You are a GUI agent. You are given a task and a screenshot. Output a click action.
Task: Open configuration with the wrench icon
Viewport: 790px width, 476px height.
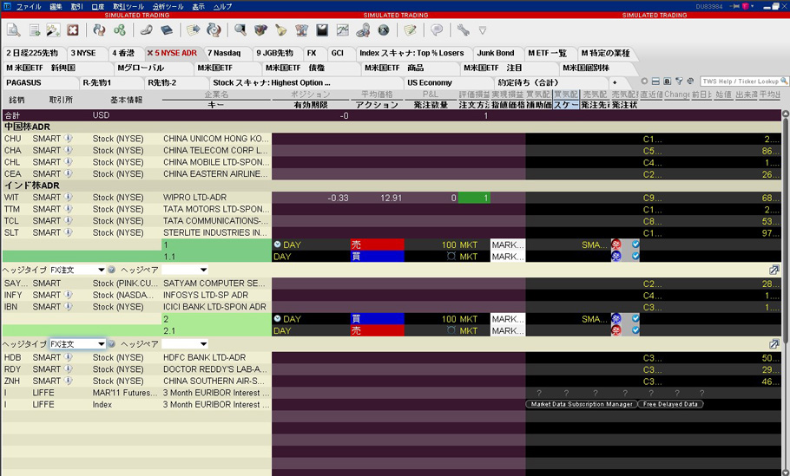pos(463,30)
